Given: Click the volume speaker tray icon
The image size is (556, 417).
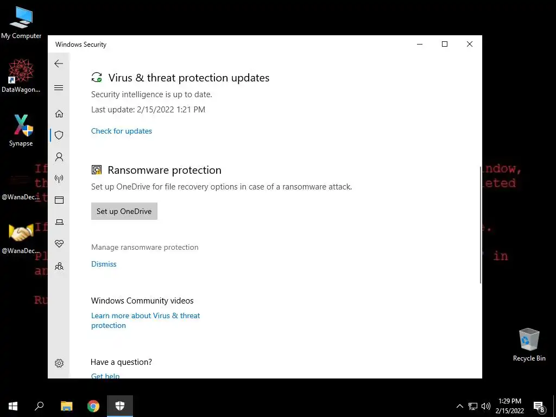Looking at the screenshot, I should pyautogui.click(x=486, y=406).
